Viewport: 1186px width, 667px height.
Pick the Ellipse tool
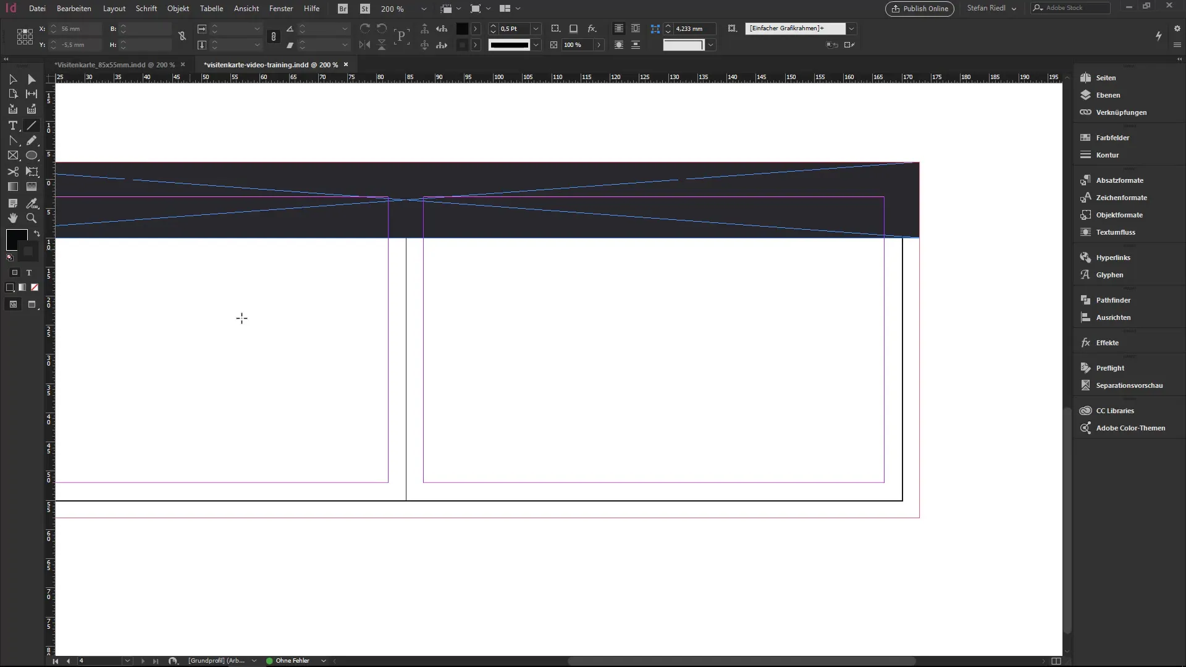32,156
